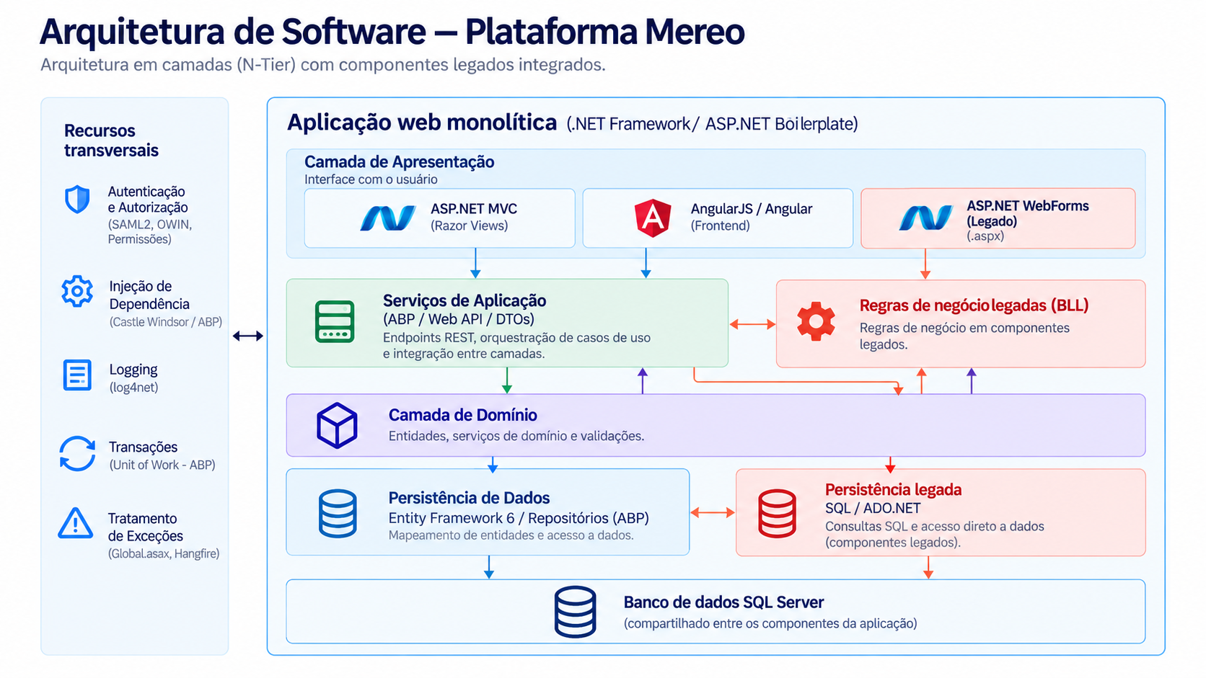Click the heading 'Aplicação web monolítica'
Image resolution: width=1206 pixels, height=678 pixels.
coord(422,122)
